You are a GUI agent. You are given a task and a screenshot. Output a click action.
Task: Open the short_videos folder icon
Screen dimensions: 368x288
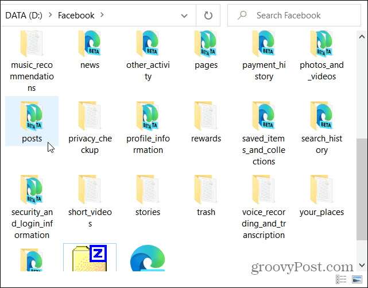click(x=90, y=190)
